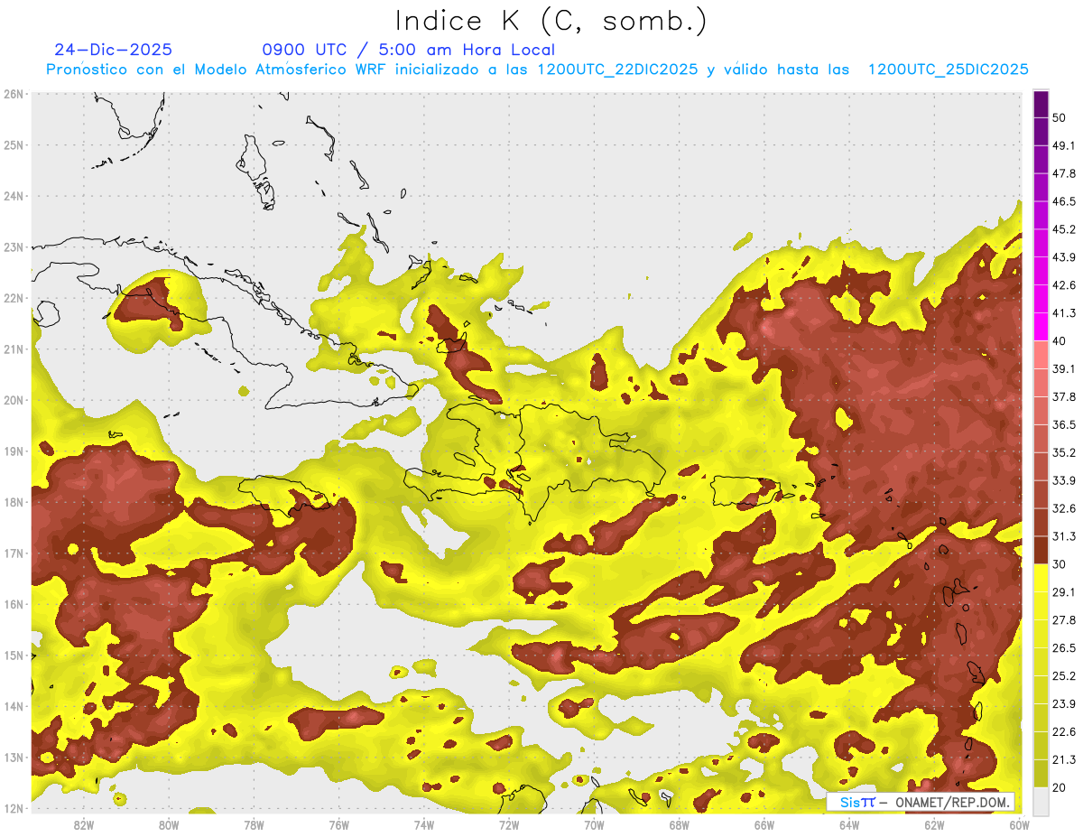
Task: Select the "39.1" colorbar value
Action: pos(1064,368)
